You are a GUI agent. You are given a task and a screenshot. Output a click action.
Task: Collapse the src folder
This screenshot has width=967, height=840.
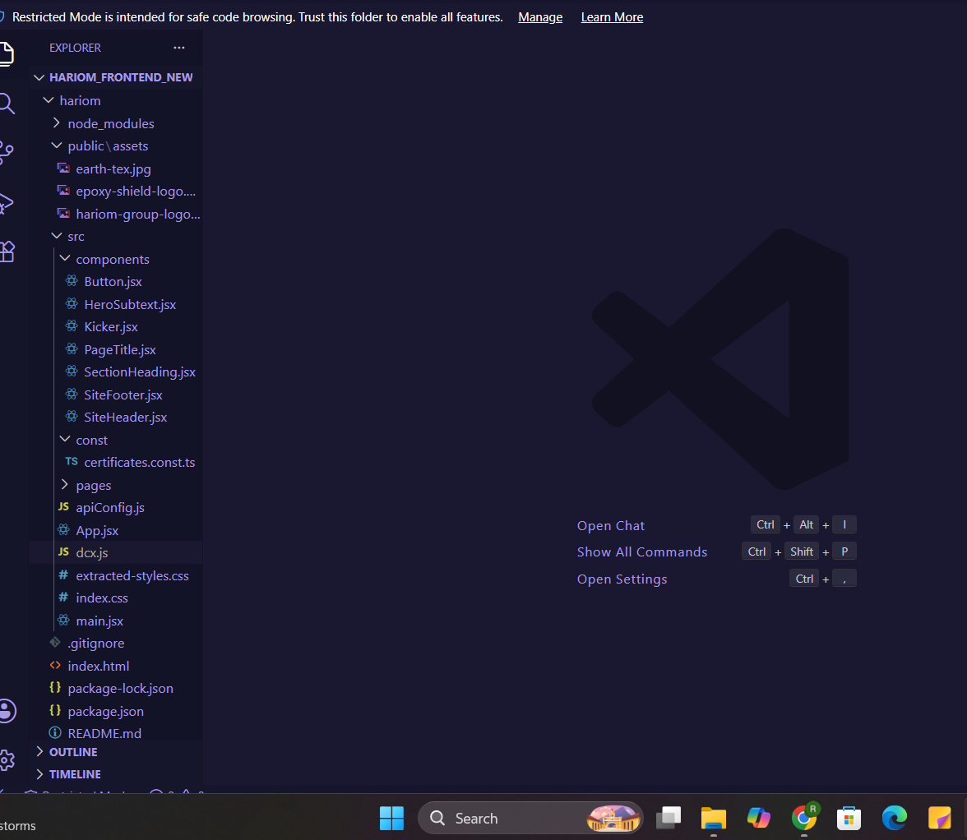[x=116, y=236]
